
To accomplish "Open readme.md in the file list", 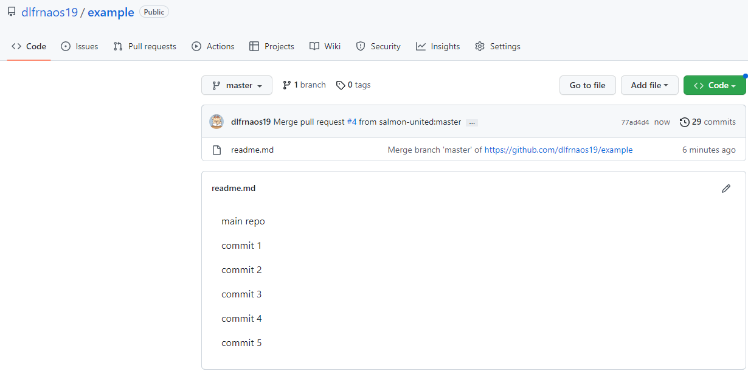I will 252,150.
